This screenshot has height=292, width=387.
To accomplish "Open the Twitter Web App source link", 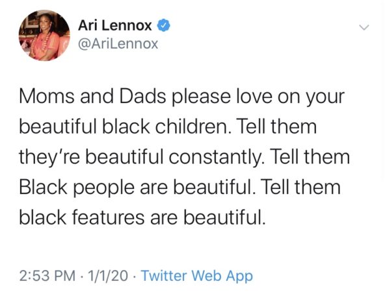I will (197, 276).
